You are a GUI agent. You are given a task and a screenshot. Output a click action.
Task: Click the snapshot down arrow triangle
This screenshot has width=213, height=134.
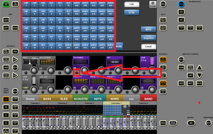pos(200,75)
